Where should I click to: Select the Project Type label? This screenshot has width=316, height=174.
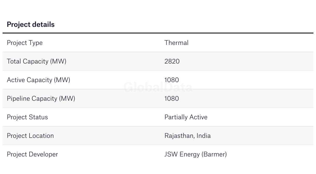(25, 43)
